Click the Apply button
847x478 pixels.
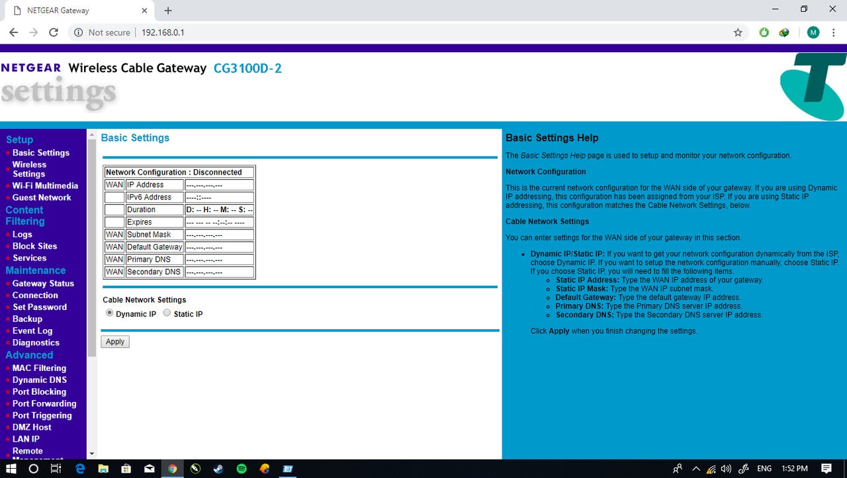115,342
